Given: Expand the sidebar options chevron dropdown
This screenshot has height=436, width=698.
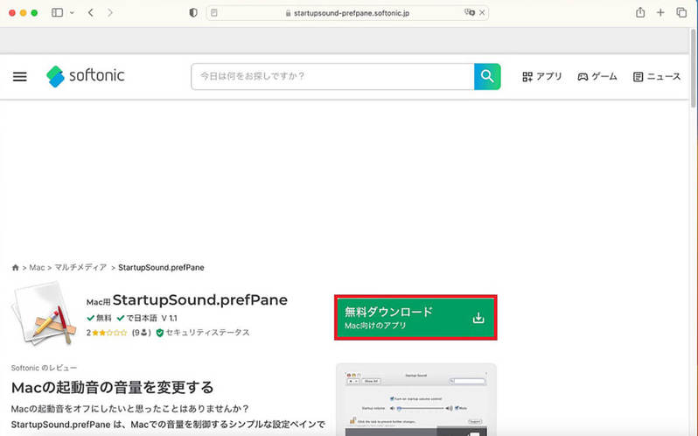Looking at the screenshot, I should (x=72, y=13).
